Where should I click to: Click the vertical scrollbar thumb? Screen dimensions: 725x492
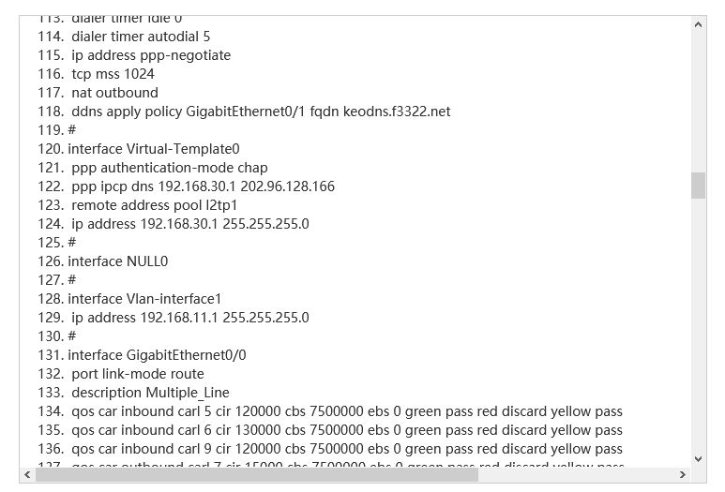(x=698, y=186)
